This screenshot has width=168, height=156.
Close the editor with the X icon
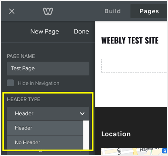click(12, 11)
